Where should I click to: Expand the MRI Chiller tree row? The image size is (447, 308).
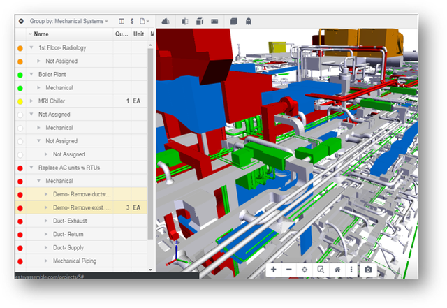click(x=31, y=101)
